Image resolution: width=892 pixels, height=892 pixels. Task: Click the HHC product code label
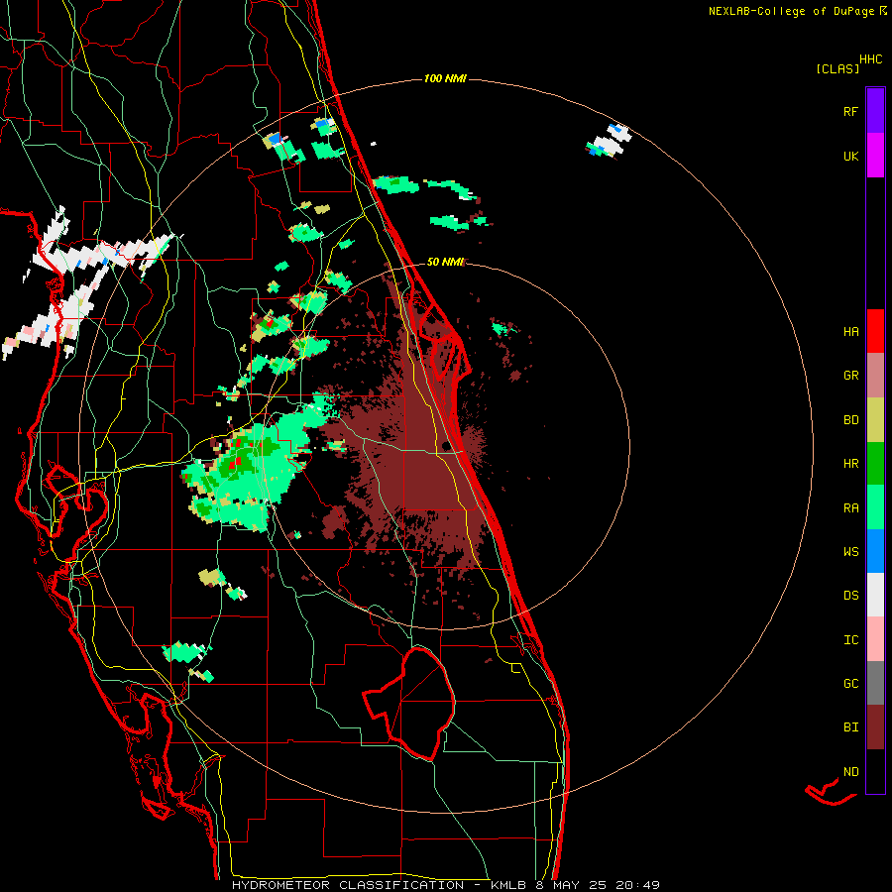pos(871,59)
